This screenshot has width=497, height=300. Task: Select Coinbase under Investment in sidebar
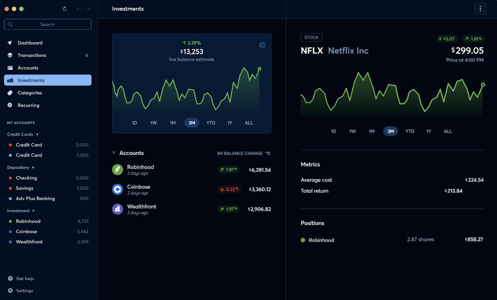pos(48,231)
